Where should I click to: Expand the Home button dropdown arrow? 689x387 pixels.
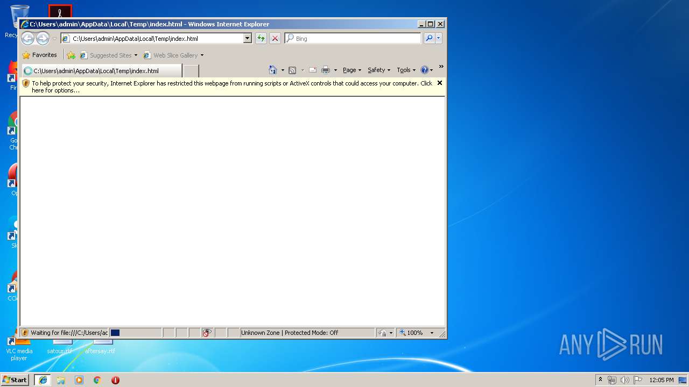point(283,70)
